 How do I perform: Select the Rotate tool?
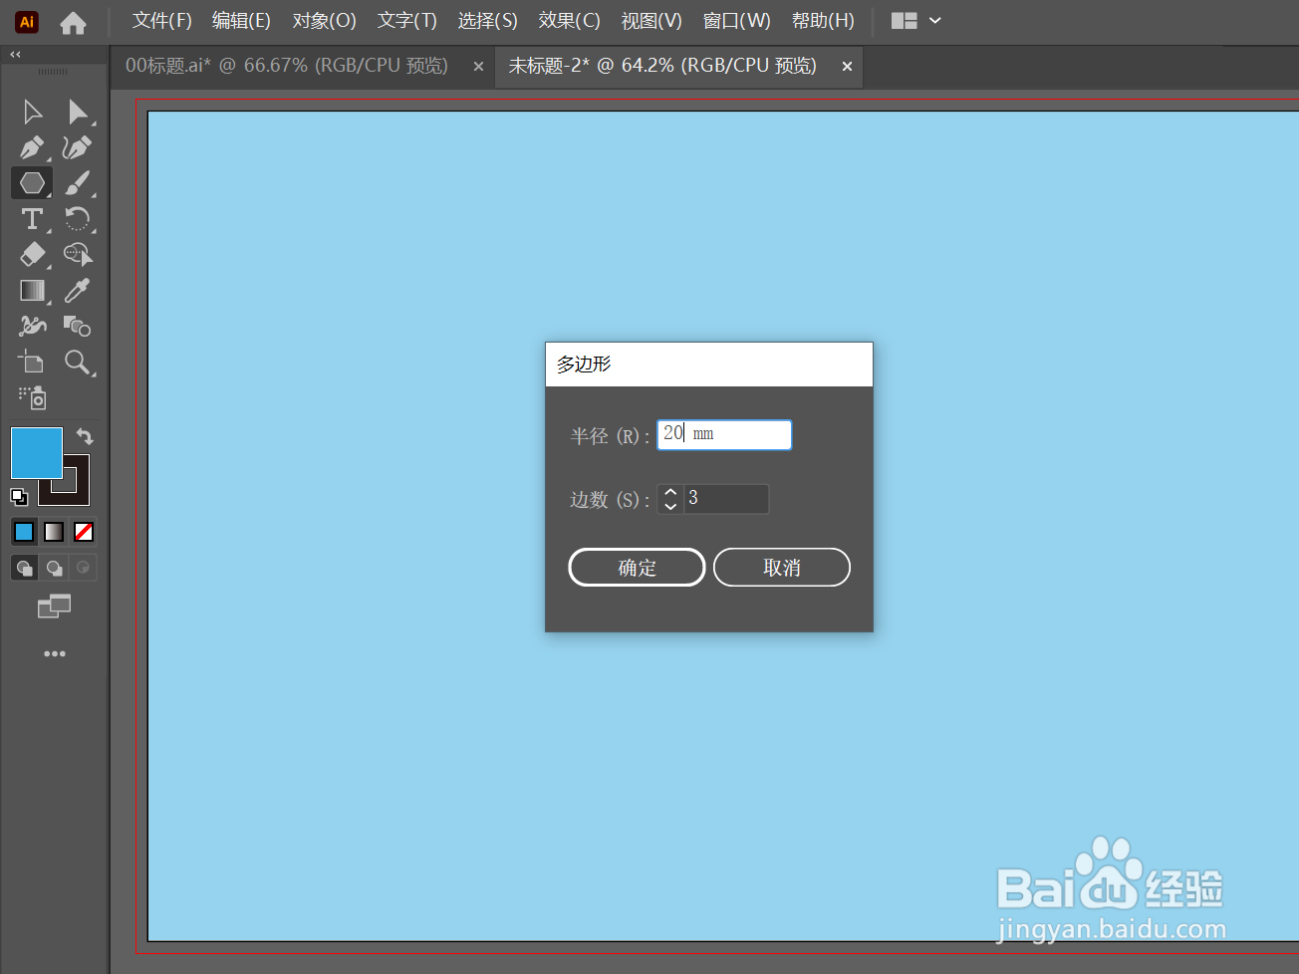coord(78,219)
